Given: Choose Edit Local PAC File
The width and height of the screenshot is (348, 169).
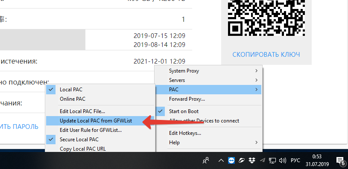Looking at the screenshot, I should tap(100, 111).
